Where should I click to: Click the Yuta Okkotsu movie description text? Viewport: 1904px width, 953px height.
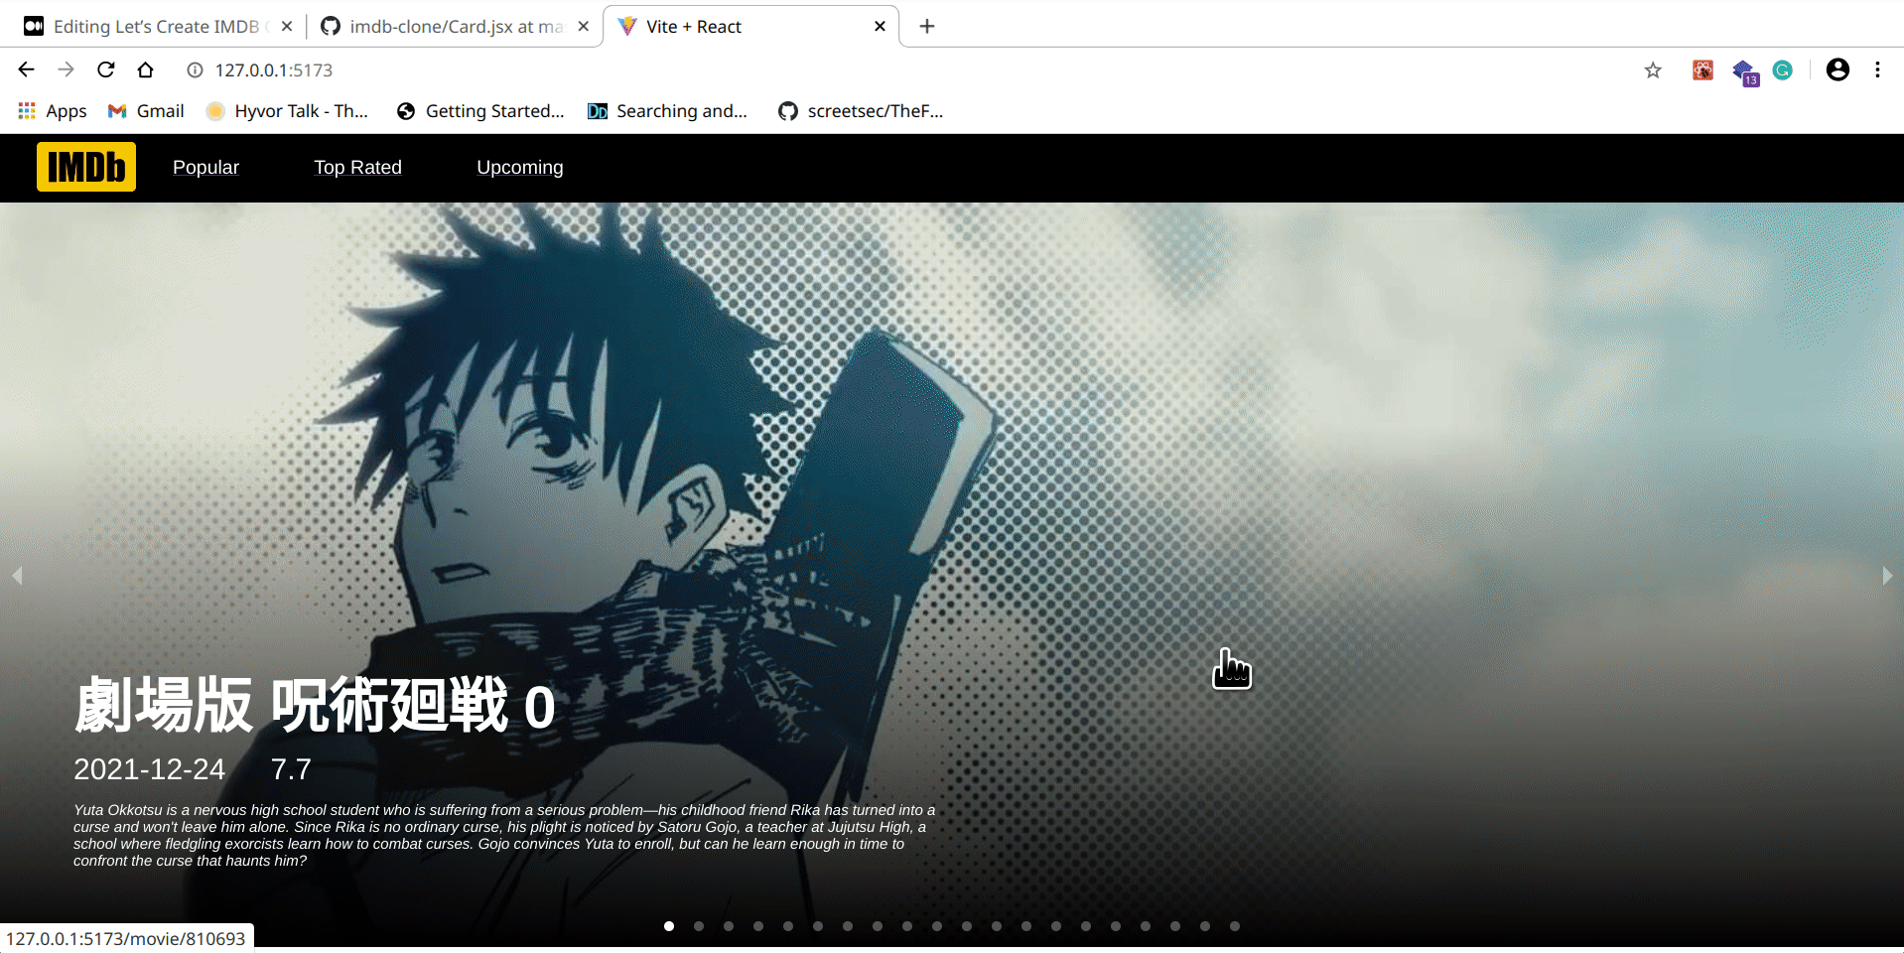(x=504, y=835)
